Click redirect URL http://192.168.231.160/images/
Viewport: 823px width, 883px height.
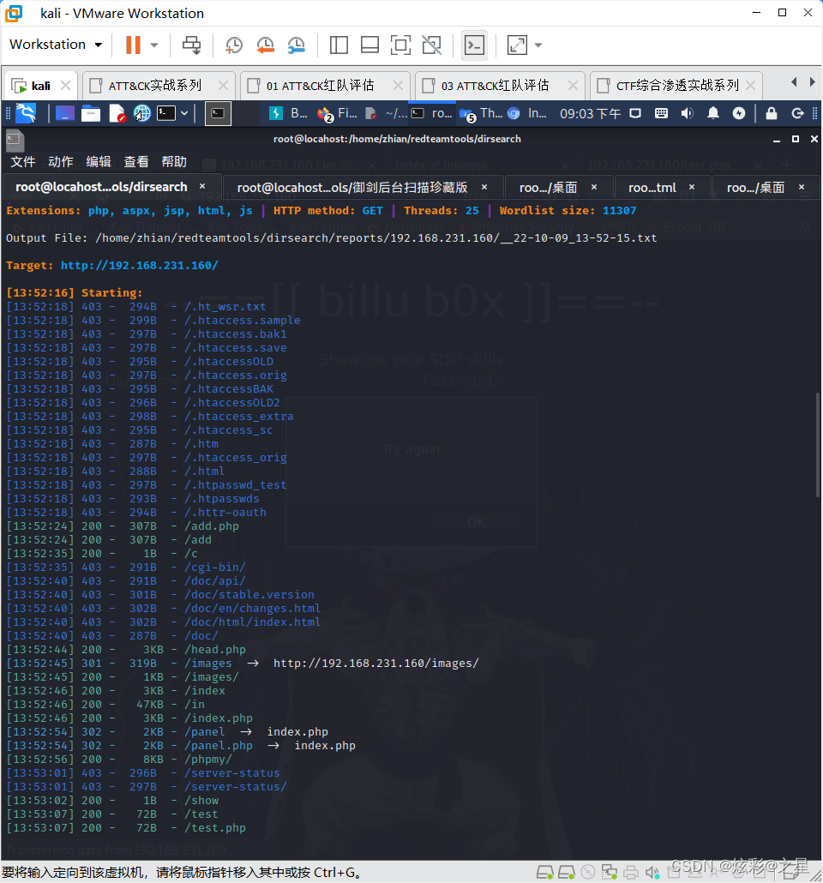coord(376,664)
